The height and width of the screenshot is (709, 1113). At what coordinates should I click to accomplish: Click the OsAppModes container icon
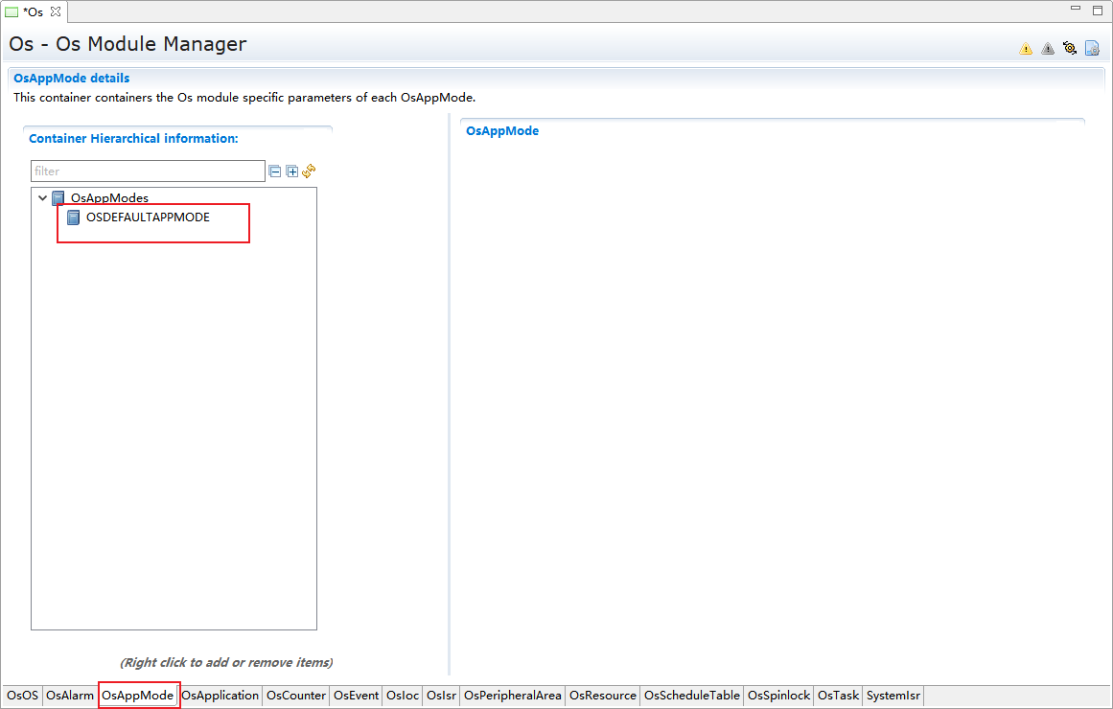[x=58, y=198]
